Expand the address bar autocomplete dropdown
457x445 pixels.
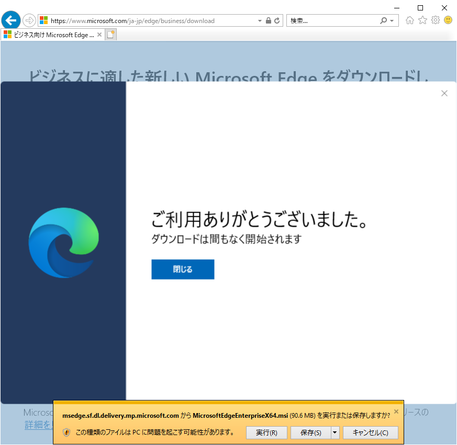(260, 20)
